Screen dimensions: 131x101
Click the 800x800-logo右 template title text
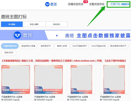tap(45, 98)
